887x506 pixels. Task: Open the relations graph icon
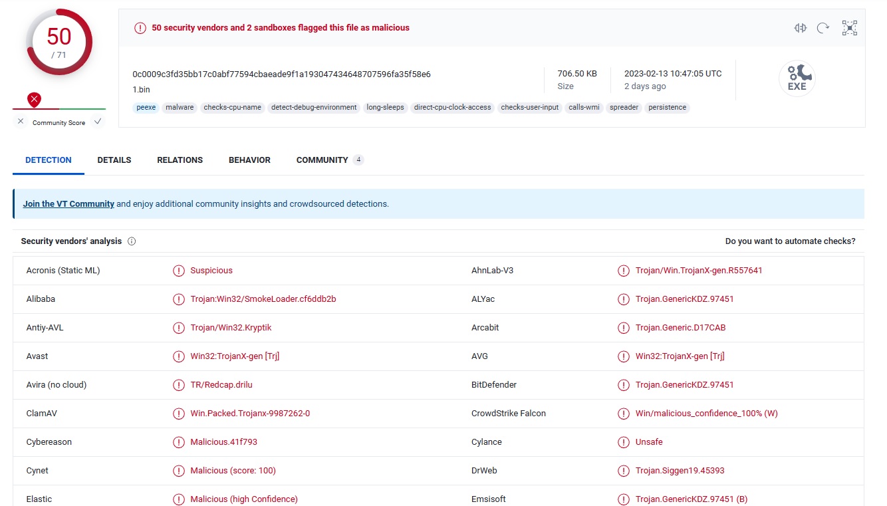pos(850,28)
